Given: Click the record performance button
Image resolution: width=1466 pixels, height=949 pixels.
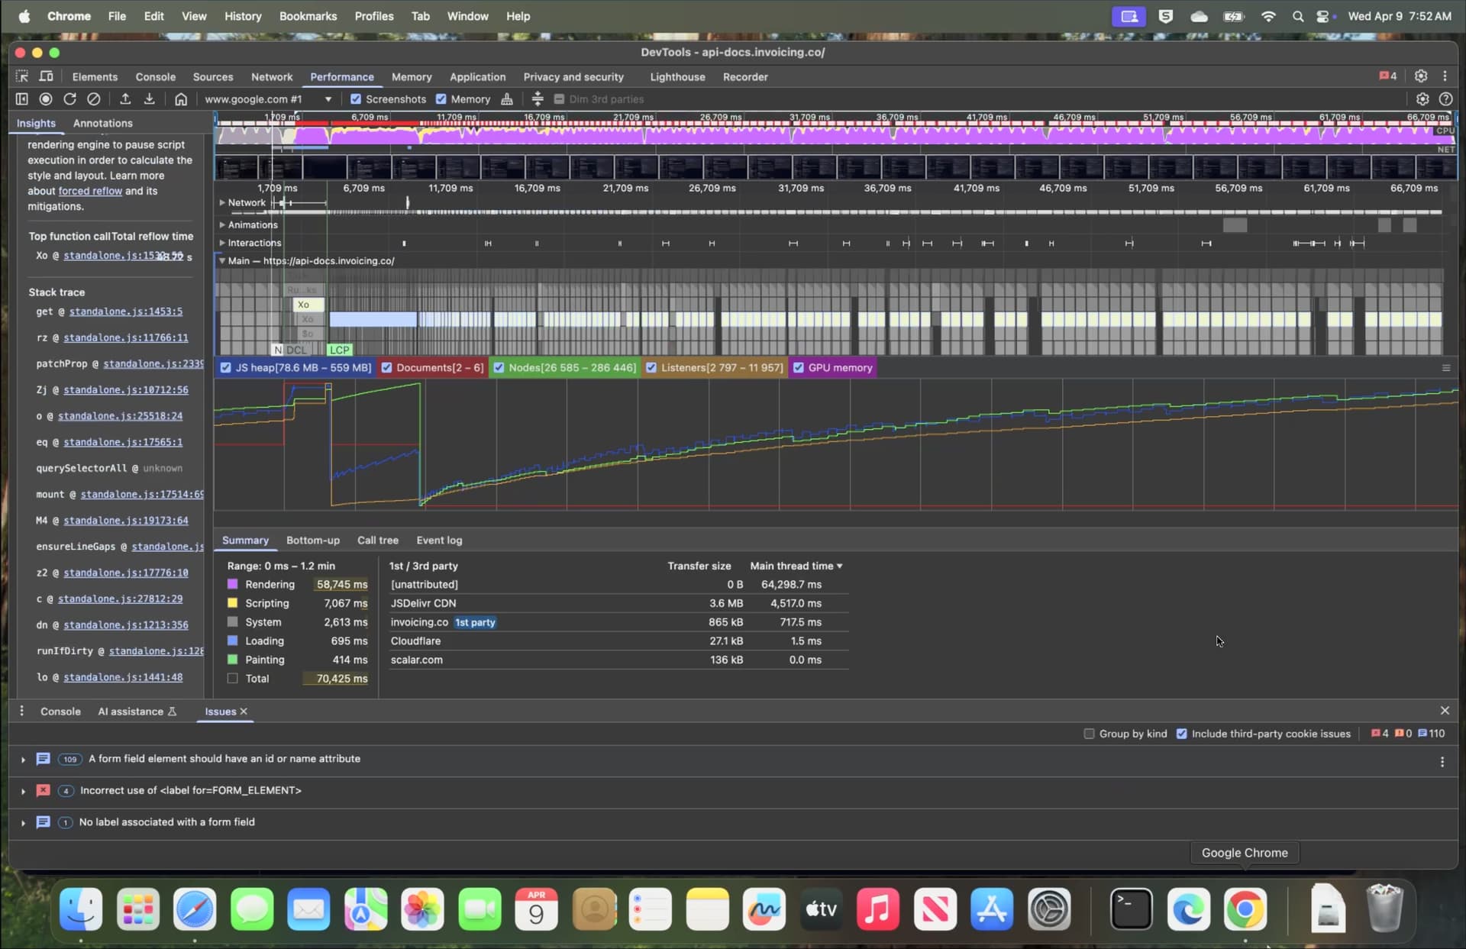Looking at the screenshot, I should (46, 99).
